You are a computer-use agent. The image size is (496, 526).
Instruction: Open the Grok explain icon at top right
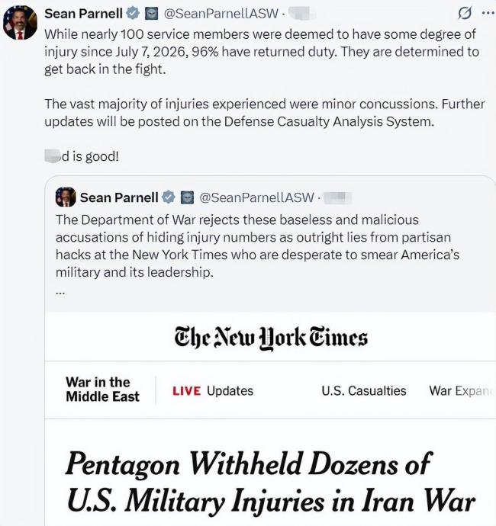[x=465, y=13]
